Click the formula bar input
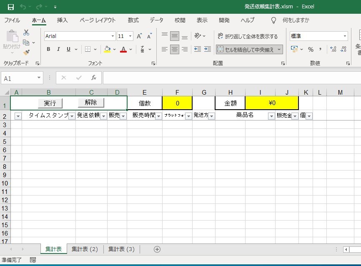 (232, 78)
